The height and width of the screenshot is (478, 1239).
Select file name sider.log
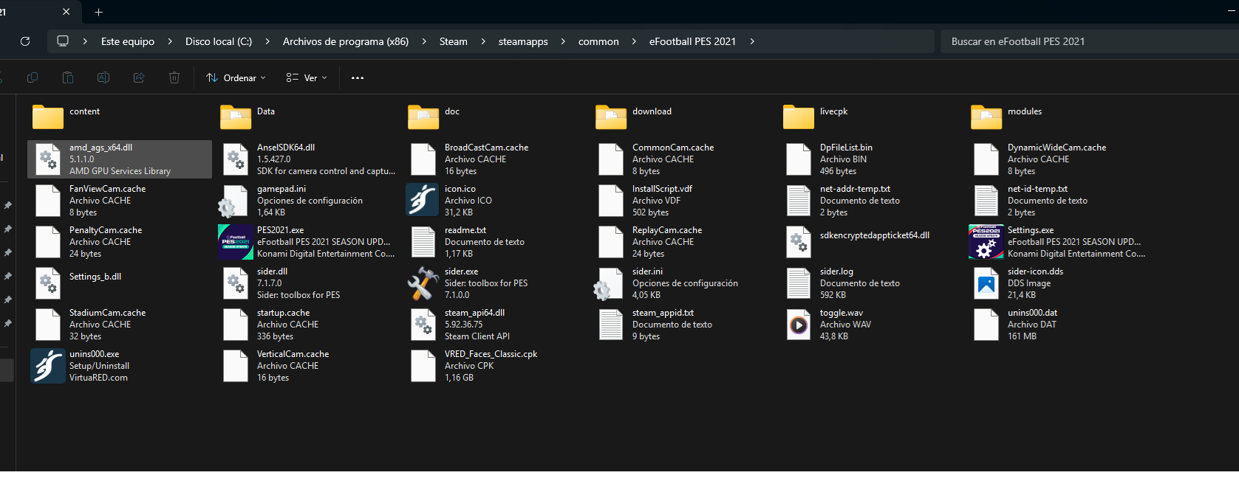836,271
